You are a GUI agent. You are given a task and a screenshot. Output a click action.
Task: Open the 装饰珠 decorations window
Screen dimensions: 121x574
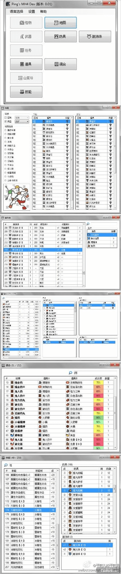pos(95,37)
